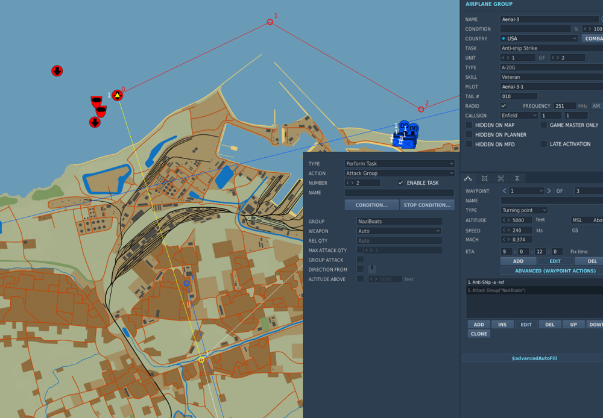The image size is (603, 418).
Task: Click the Direction From heading dial
Action: (372, 269)
